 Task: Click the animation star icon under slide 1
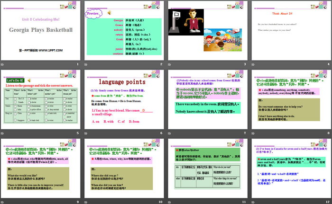tap(2, 64)
